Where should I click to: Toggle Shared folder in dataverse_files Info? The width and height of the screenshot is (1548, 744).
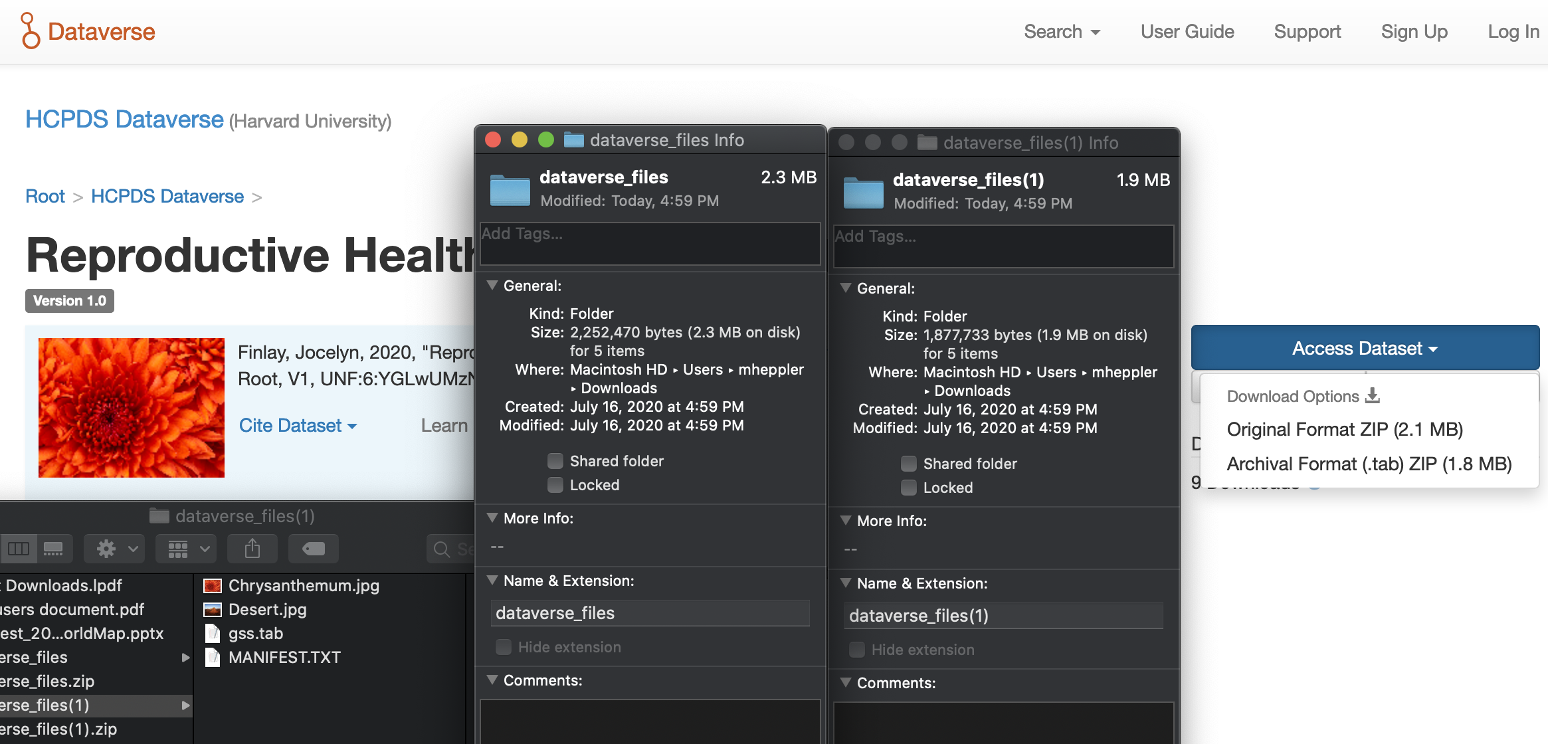pyautogui.click(x=555, y=461)
